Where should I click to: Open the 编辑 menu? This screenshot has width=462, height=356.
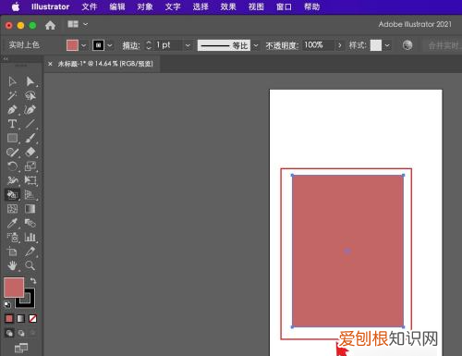[117, 6]
